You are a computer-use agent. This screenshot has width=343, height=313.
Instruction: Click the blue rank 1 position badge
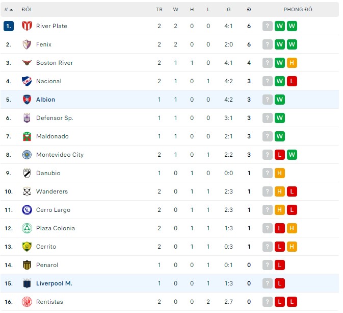pos(8,26)
